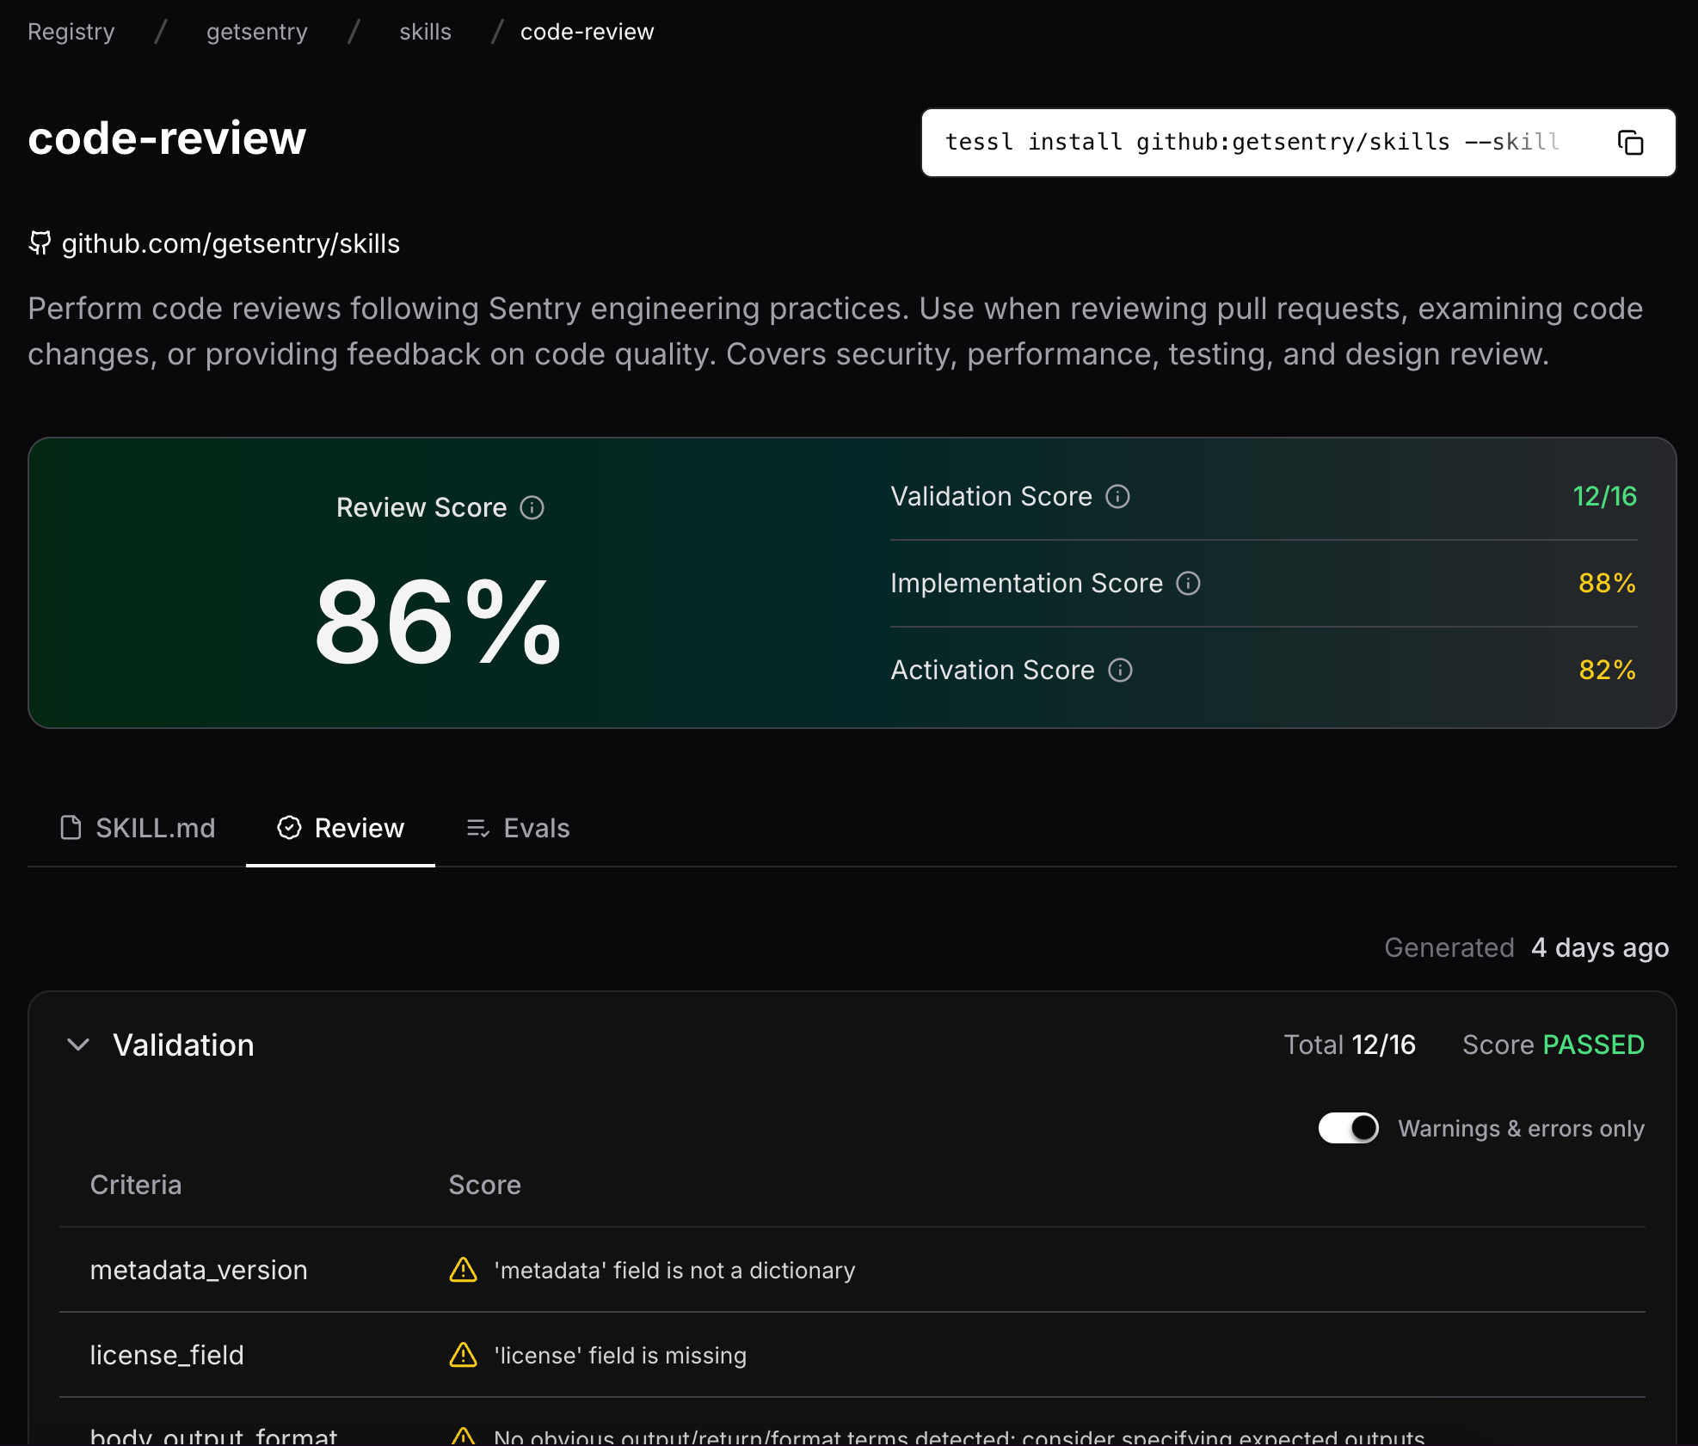Screen dimensions: 1698x1446
Task: Go to Registry breadcrumb
Action: click(71, 32)
